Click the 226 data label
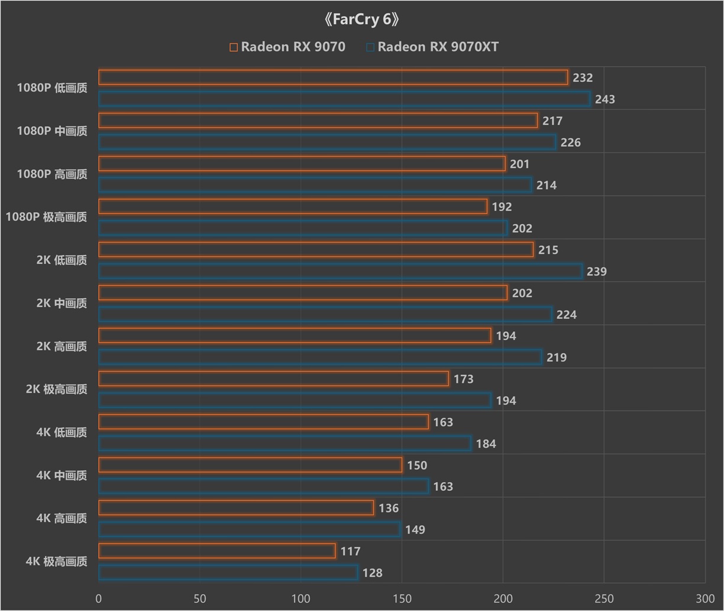Image resolution: width=724 pixels, height=611 pixels. [571, 143]
